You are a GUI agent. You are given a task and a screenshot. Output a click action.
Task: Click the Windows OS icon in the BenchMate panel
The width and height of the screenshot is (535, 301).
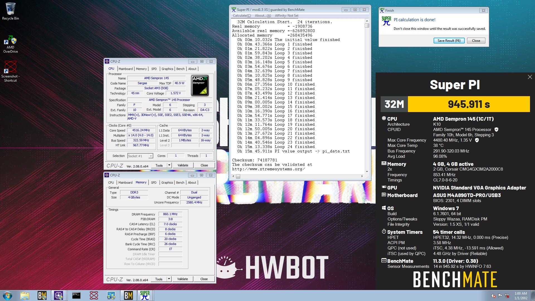[x=384, y=208]
